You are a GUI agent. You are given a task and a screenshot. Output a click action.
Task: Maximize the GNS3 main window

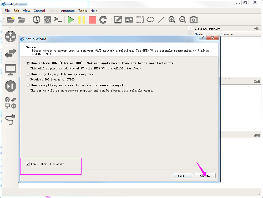245,3
